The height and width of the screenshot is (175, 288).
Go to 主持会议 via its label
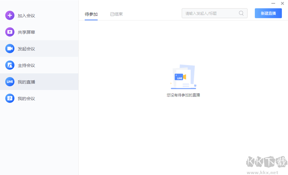(x=26, y=65)
